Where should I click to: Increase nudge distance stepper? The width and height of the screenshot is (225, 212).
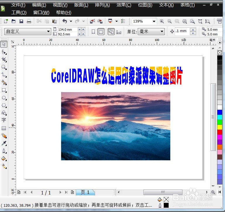point(193,30)
